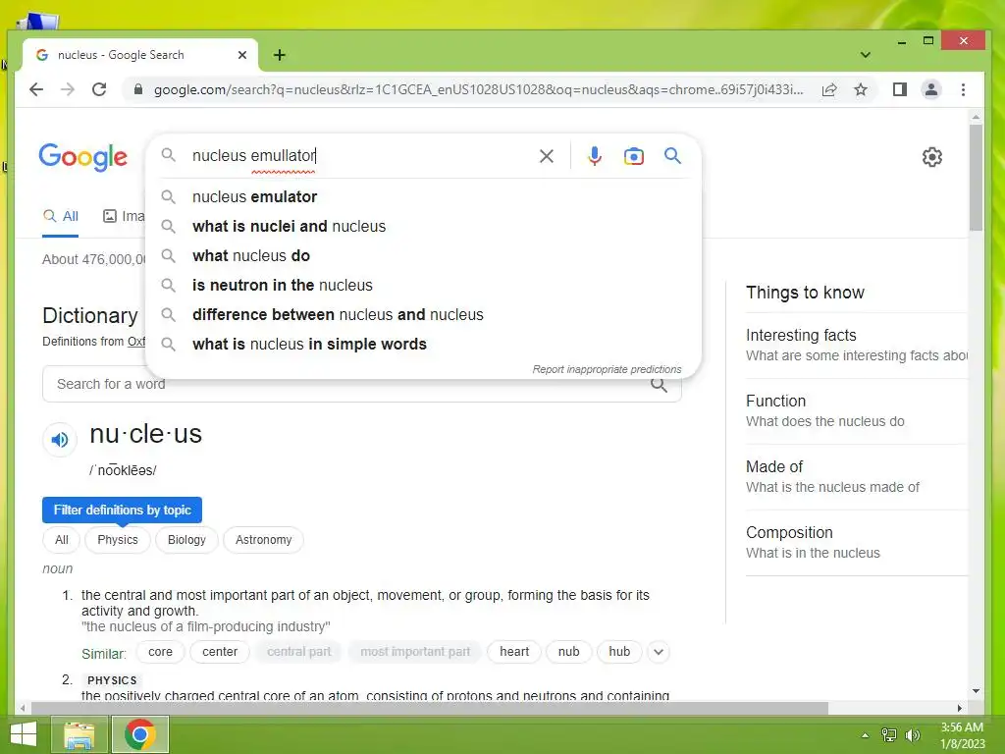Click the 'core' similar word chip
This screenshot has width=1005, height=754.
[160, 652]
